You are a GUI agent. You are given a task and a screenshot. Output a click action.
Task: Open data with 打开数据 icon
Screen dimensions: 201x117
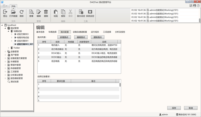(13, 12)
